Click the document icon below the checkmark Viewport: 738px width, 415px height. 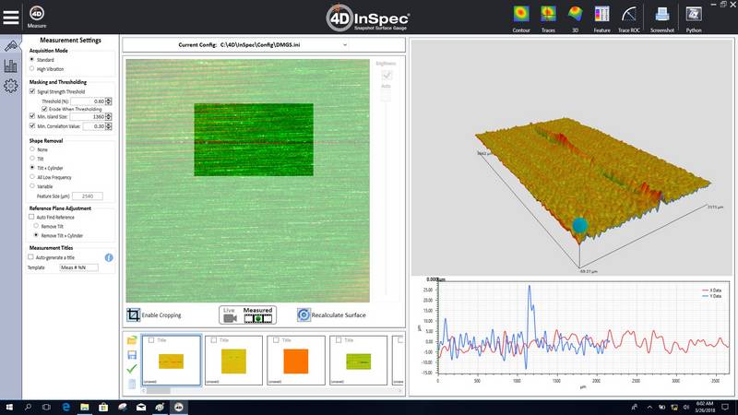click(132, 384)
